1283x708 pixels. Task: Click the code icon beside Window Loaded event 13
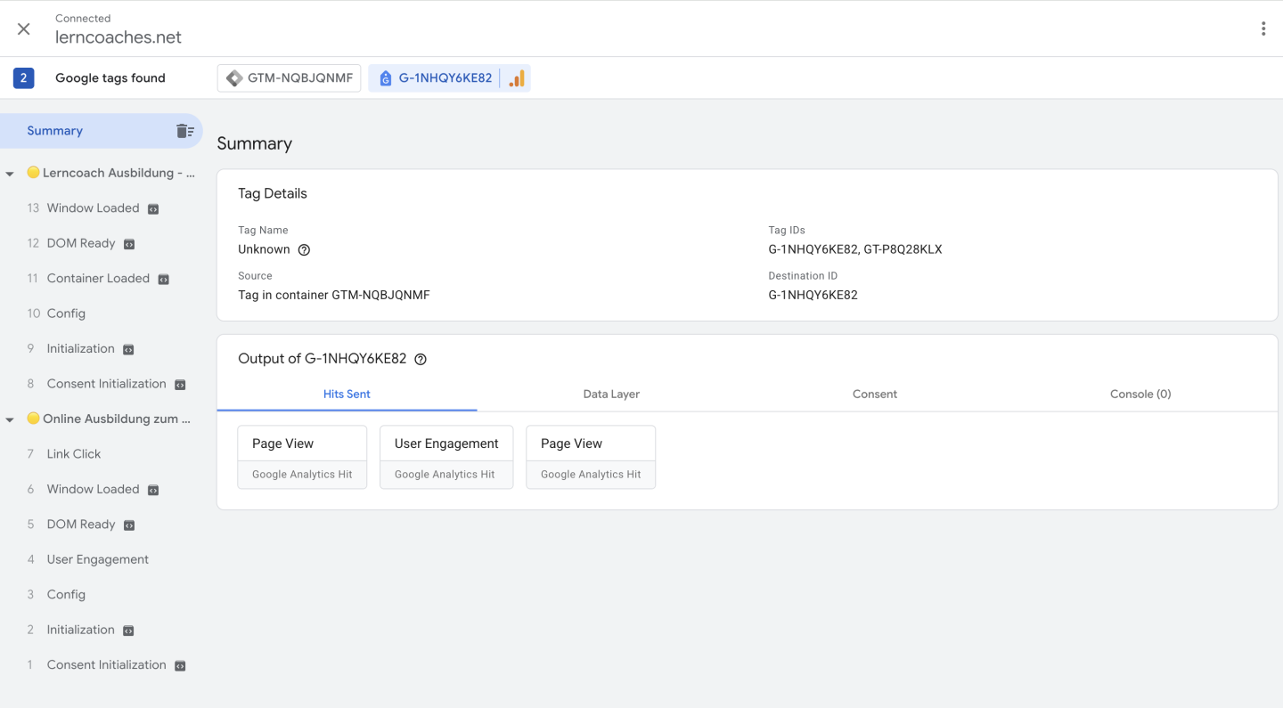click(x=153, y=209)
